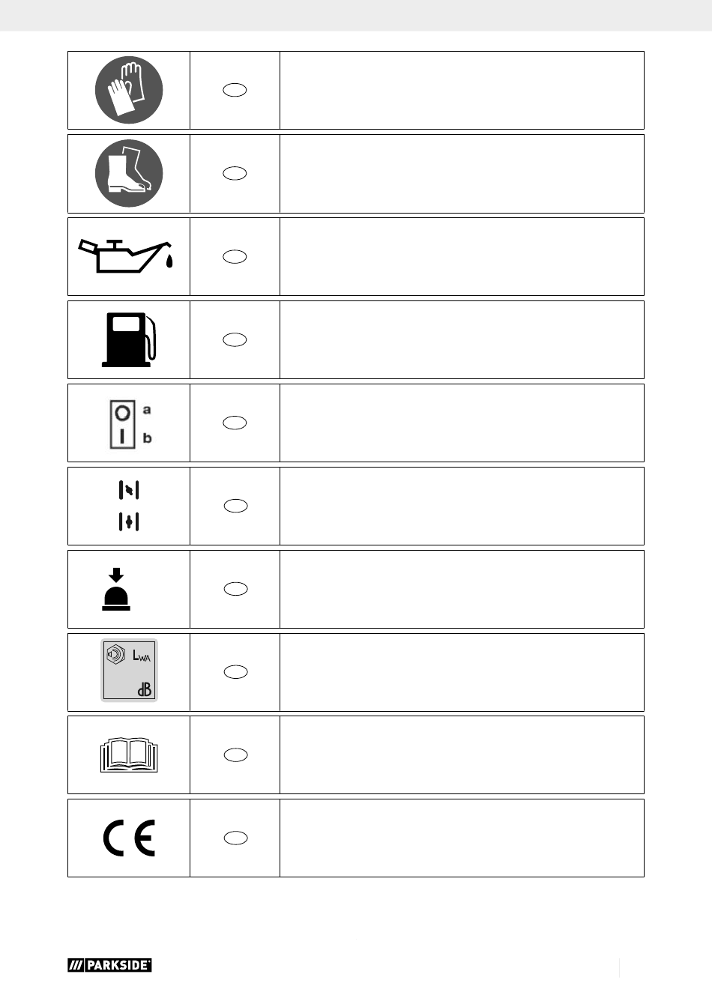Click the LWA dB sound level label
The width and height of the screenshot is (712, 1007).
pos(129,671)
